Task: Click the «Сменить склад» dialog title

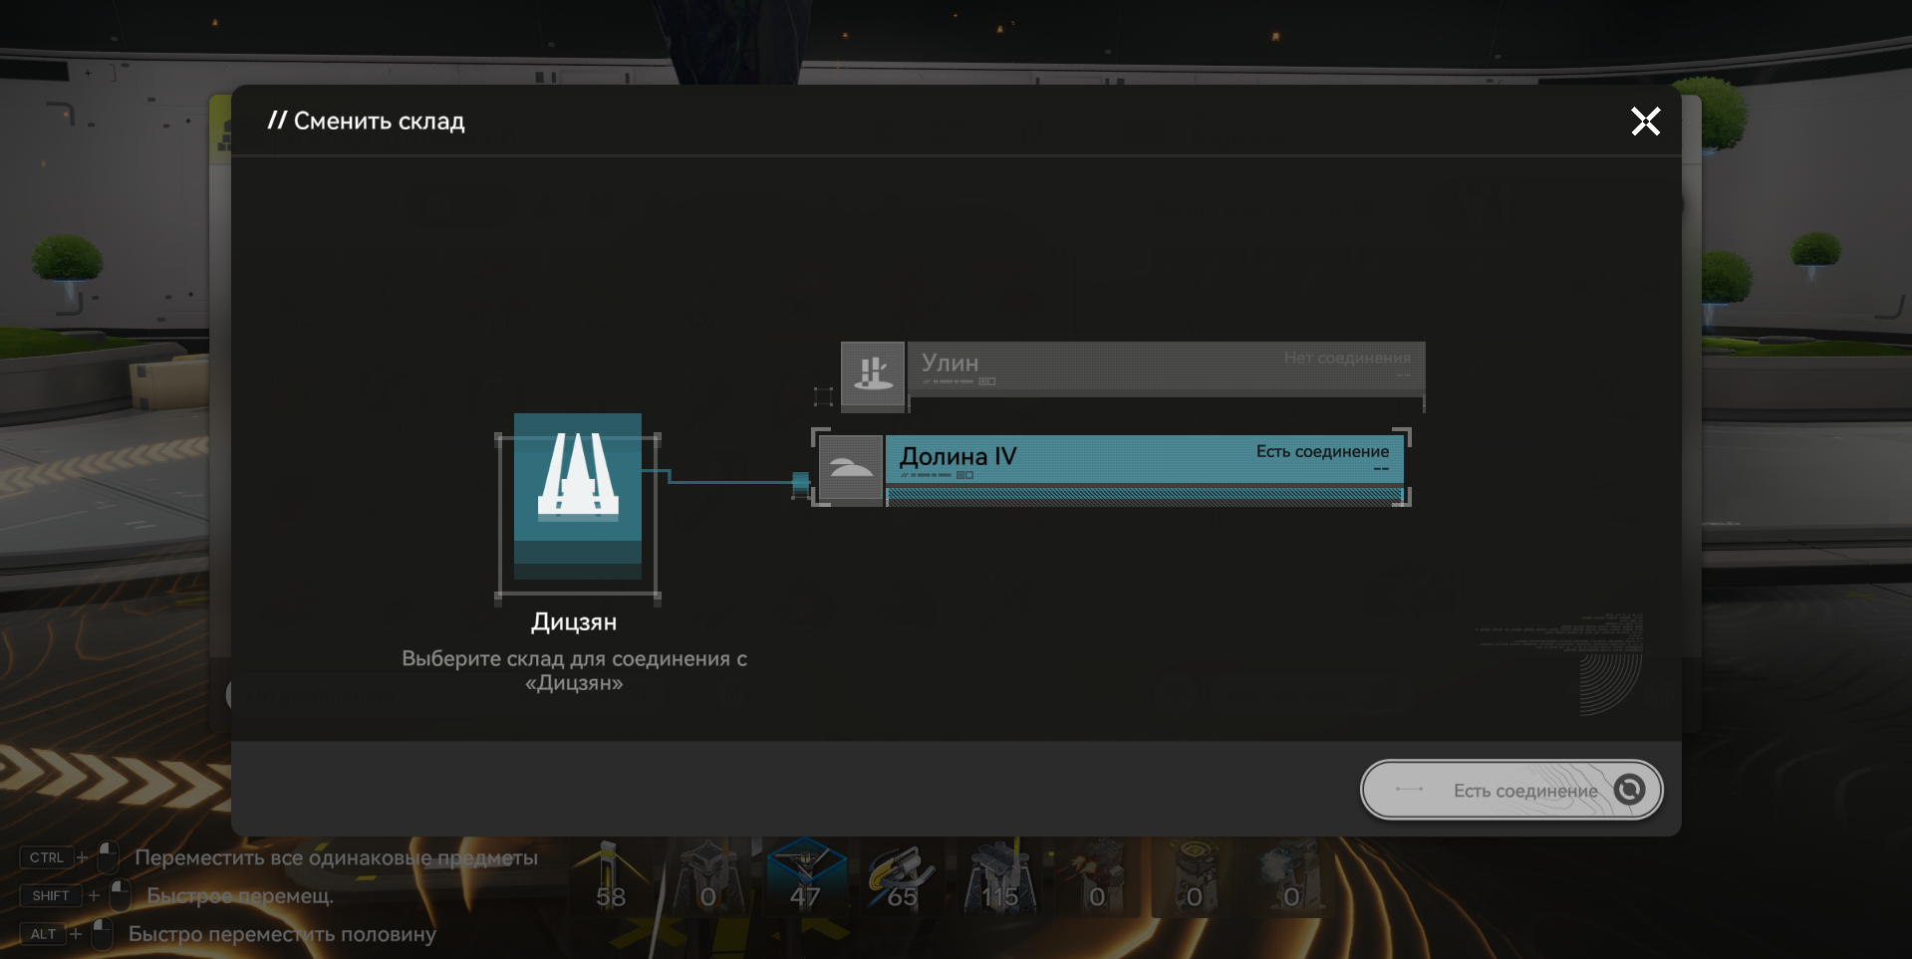Action: tap(367, 121)
